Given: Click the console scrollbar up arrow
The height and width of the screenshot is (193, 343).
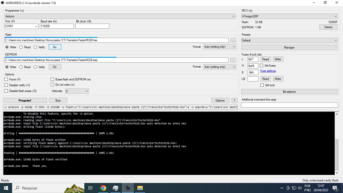Looking at the screenshot, I should (x=337, y=114).
